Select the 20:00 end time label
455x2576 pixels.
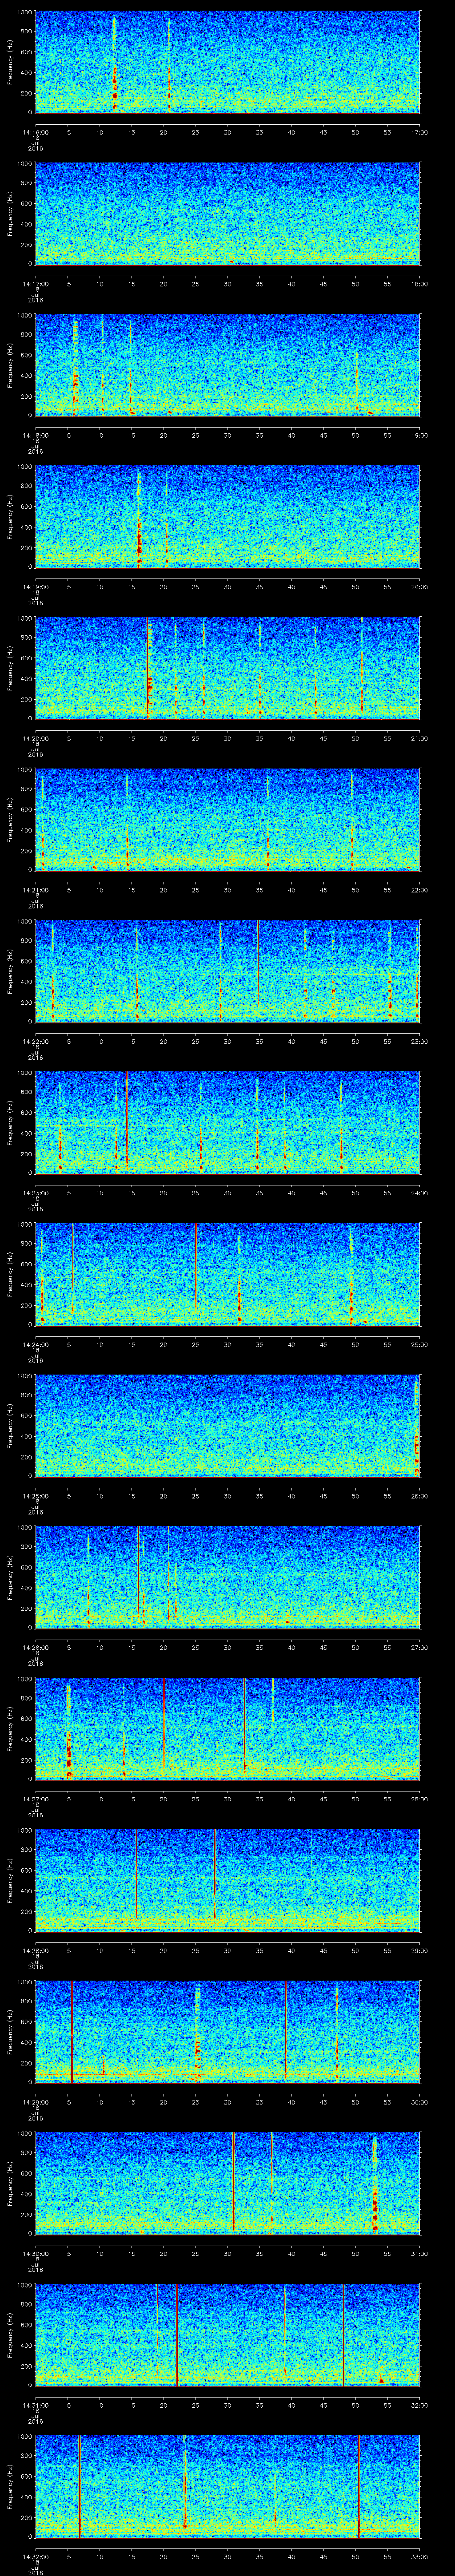coord(420,587)
